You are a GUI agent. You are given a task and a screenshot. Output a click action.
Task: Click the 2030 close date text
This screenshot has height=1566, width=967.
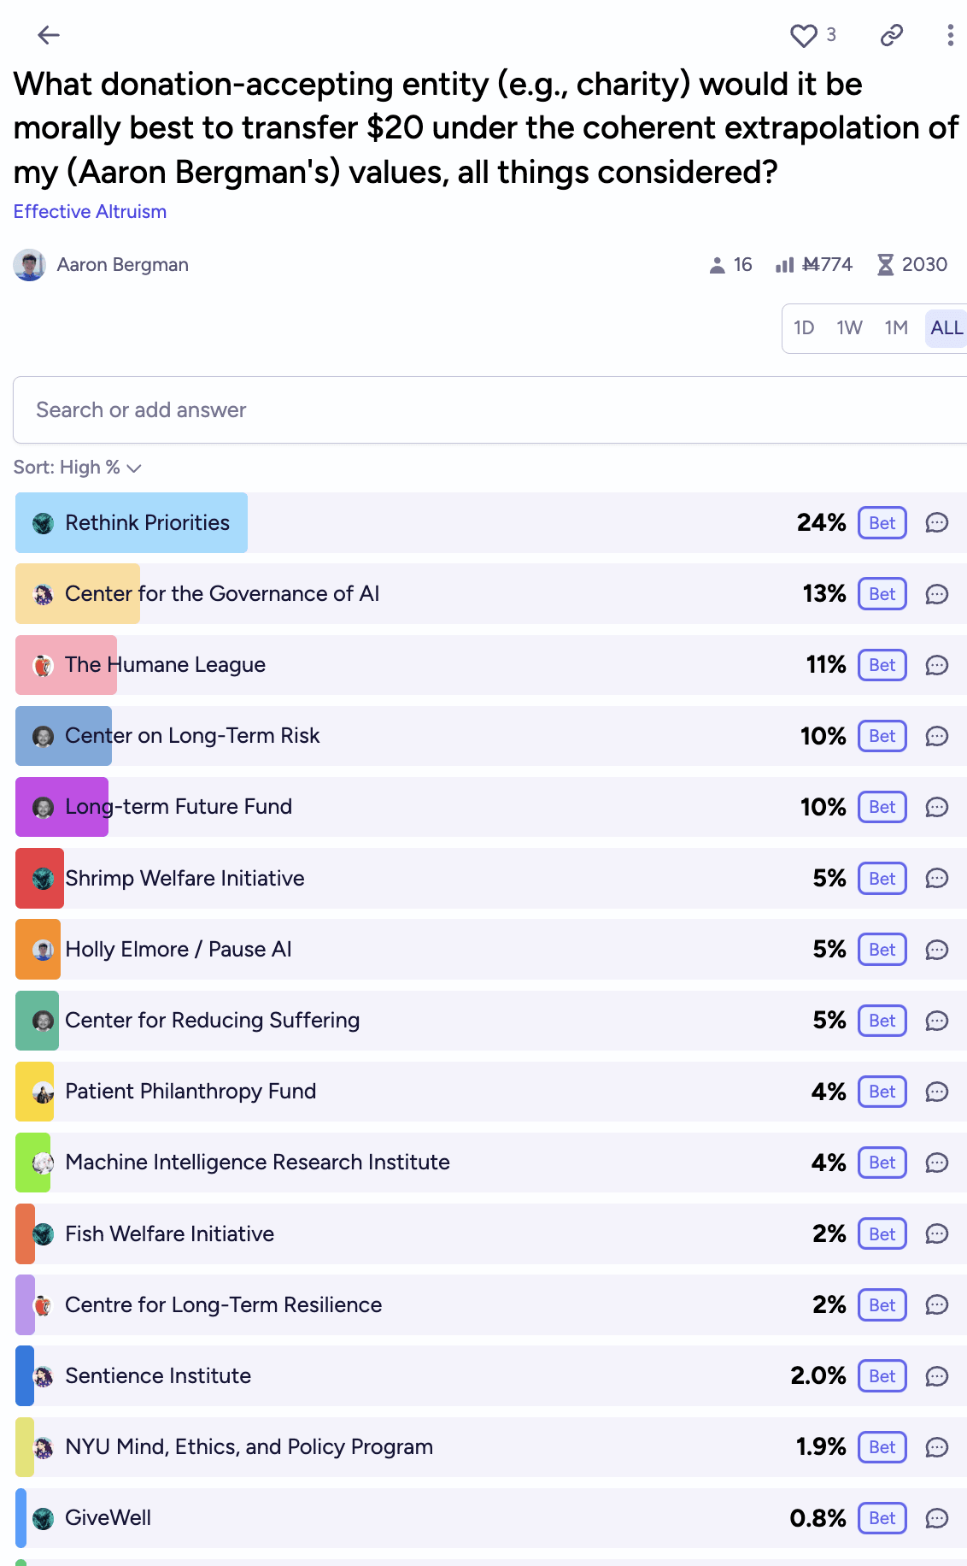(925, 265)
